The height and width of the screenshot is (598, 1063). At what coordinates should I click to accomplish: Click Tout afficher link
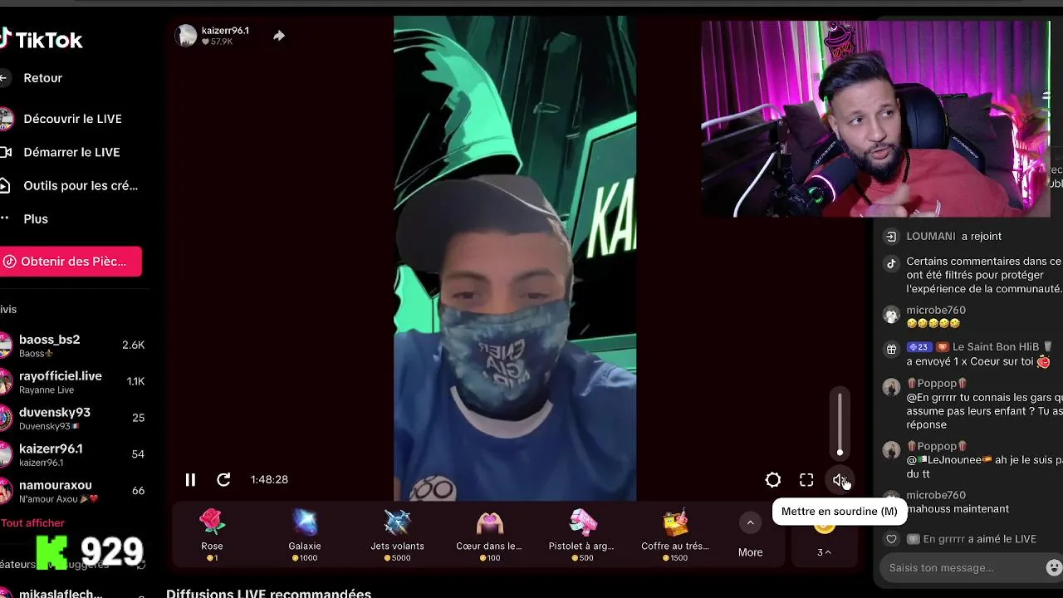coord(32,523)
